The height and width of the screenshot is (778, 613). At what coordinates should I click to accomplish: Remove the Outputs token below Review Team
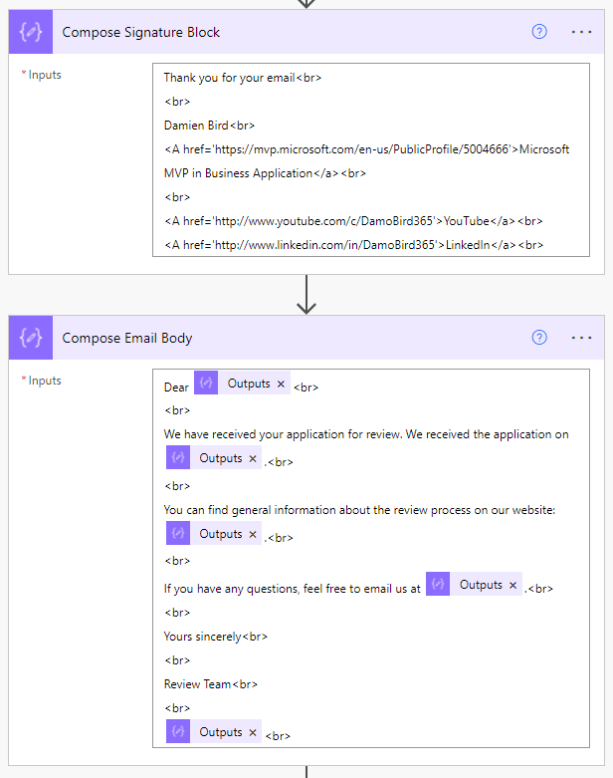(253, 732)
